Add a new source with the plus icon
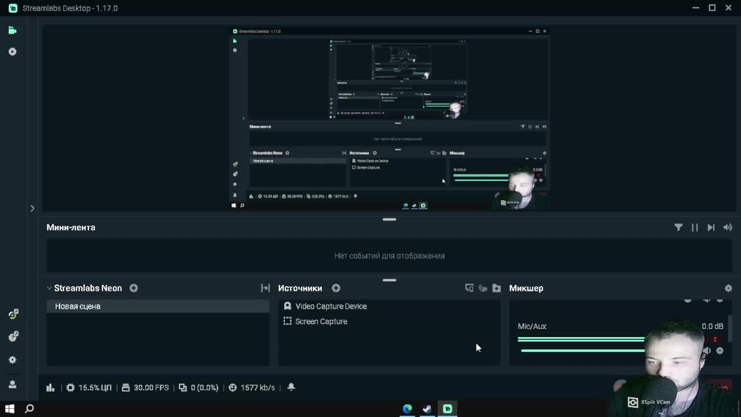The height and width of the screenshot is (417, 741). tap(336, 288)
